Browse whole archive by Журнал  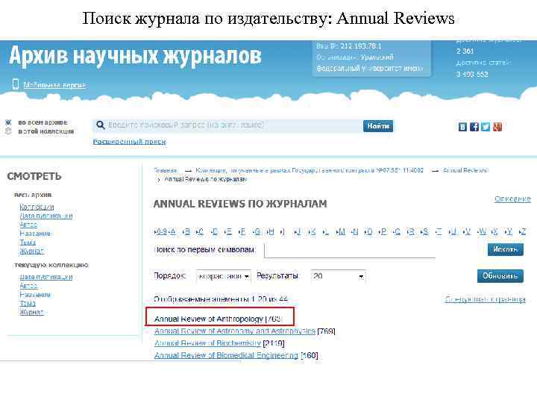(x=31, y=252)
